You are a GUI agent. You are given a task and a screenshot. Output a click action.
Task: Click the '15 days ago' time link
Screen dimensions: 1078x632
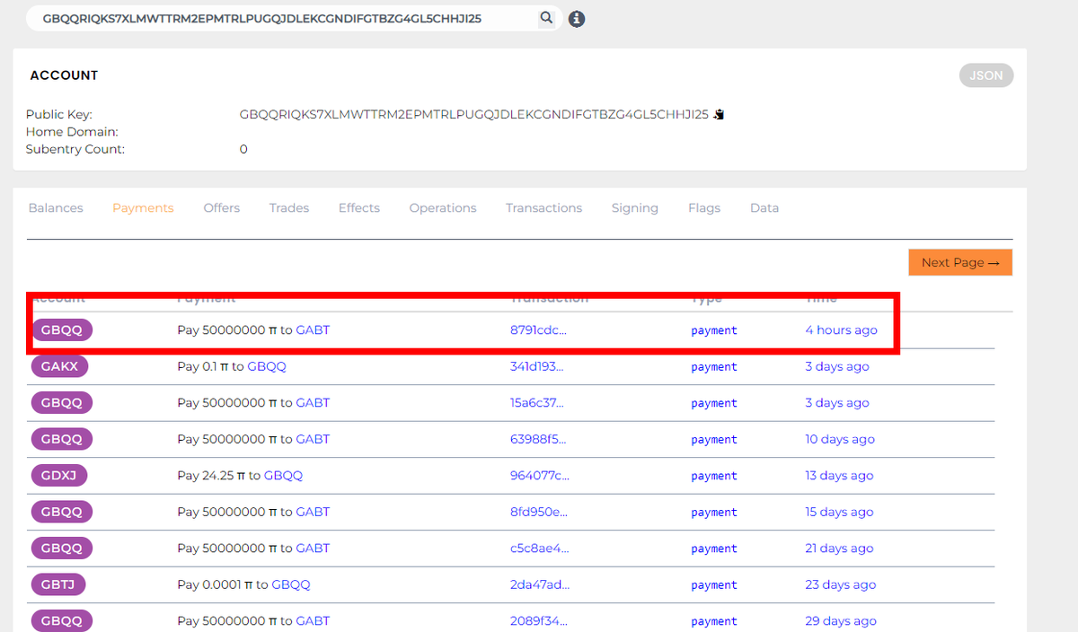pyautogui.click(x=839, y=512)
